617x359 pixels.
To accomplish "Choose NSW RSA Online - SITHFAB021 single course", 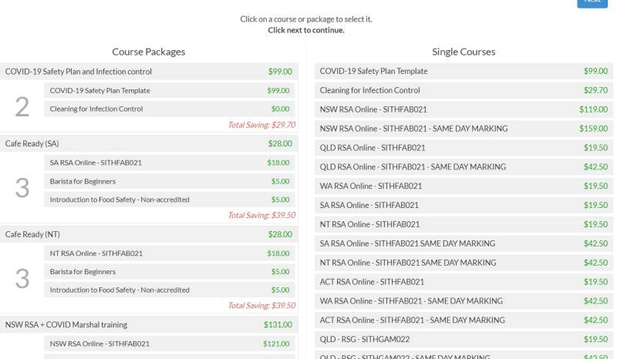I will pyautogui.click(x=463, y=109).
